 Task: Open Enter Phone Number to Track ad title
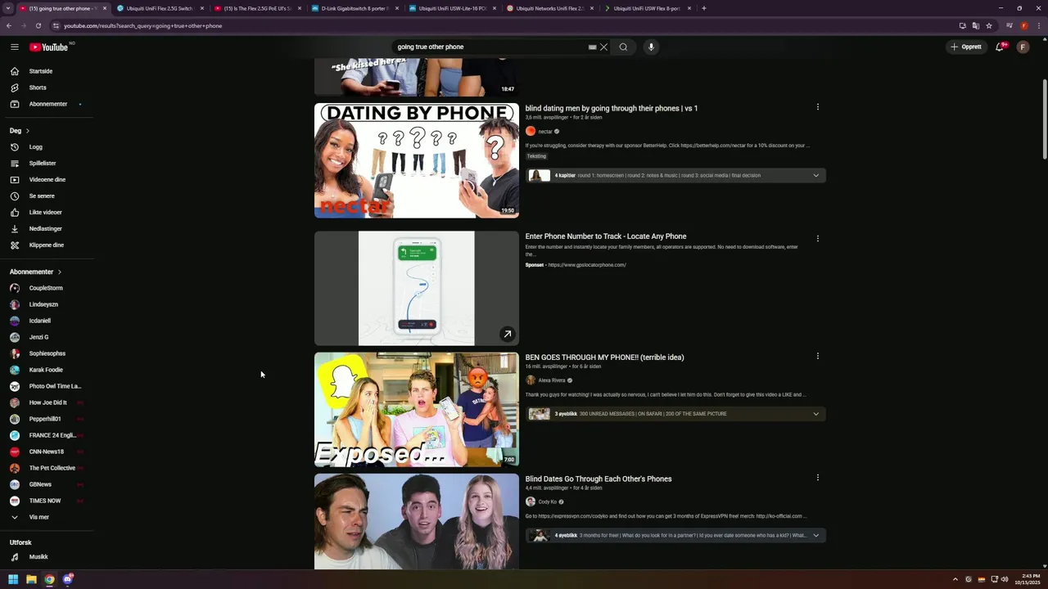click(606, 236)
